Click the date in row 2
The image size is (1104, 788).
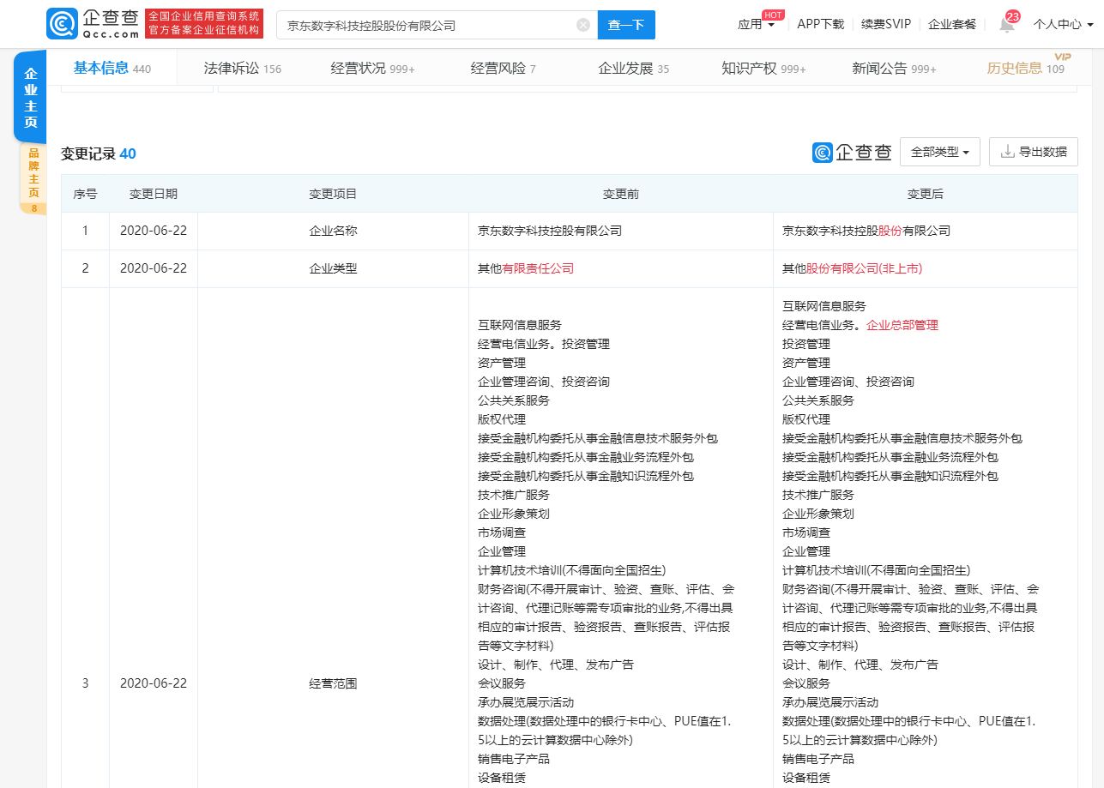(x=154, y=268)
